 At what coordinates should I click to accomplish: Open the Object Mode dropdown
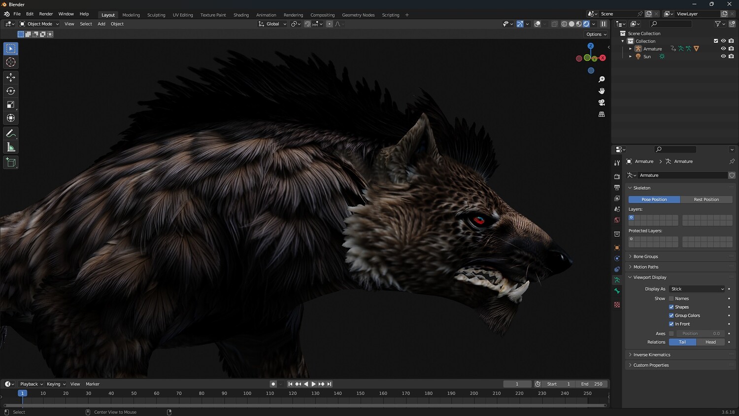point(39,24)
